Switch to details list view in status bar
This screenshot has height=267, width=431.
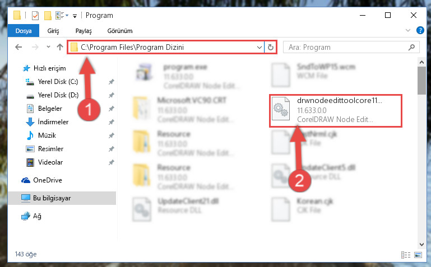point(406,255)
